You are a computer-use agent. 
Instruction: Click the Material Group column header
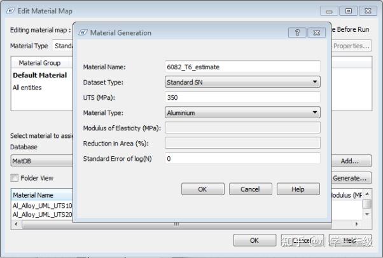39,63
